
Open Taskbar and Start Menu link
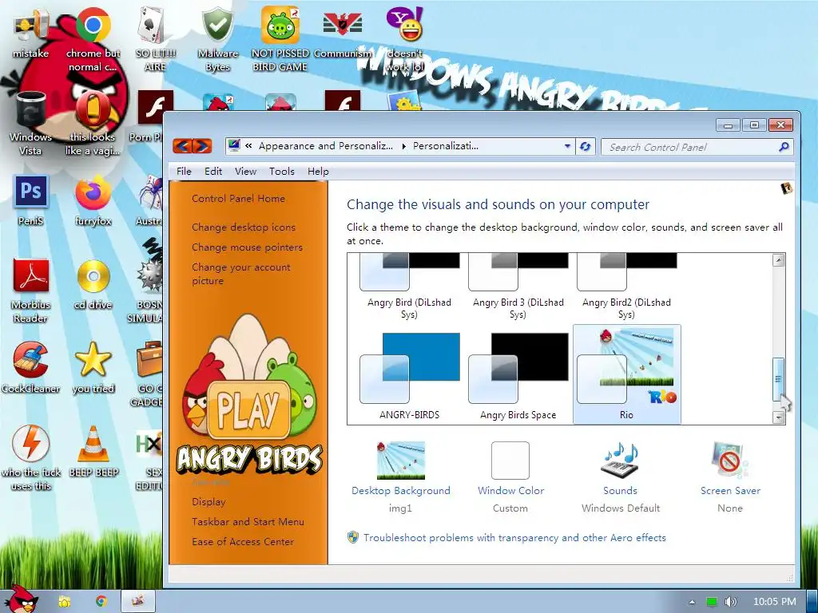tap(248, 521)
